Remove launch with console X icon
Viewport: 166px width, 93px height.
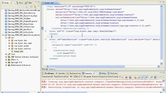click(x=126, y=78)
